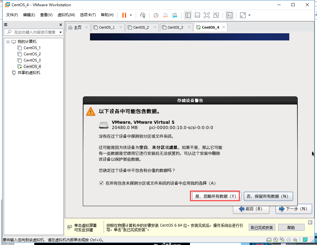The image size is (317, 245).
Task: Click the printer status bar icon
Action: [289, 240]
